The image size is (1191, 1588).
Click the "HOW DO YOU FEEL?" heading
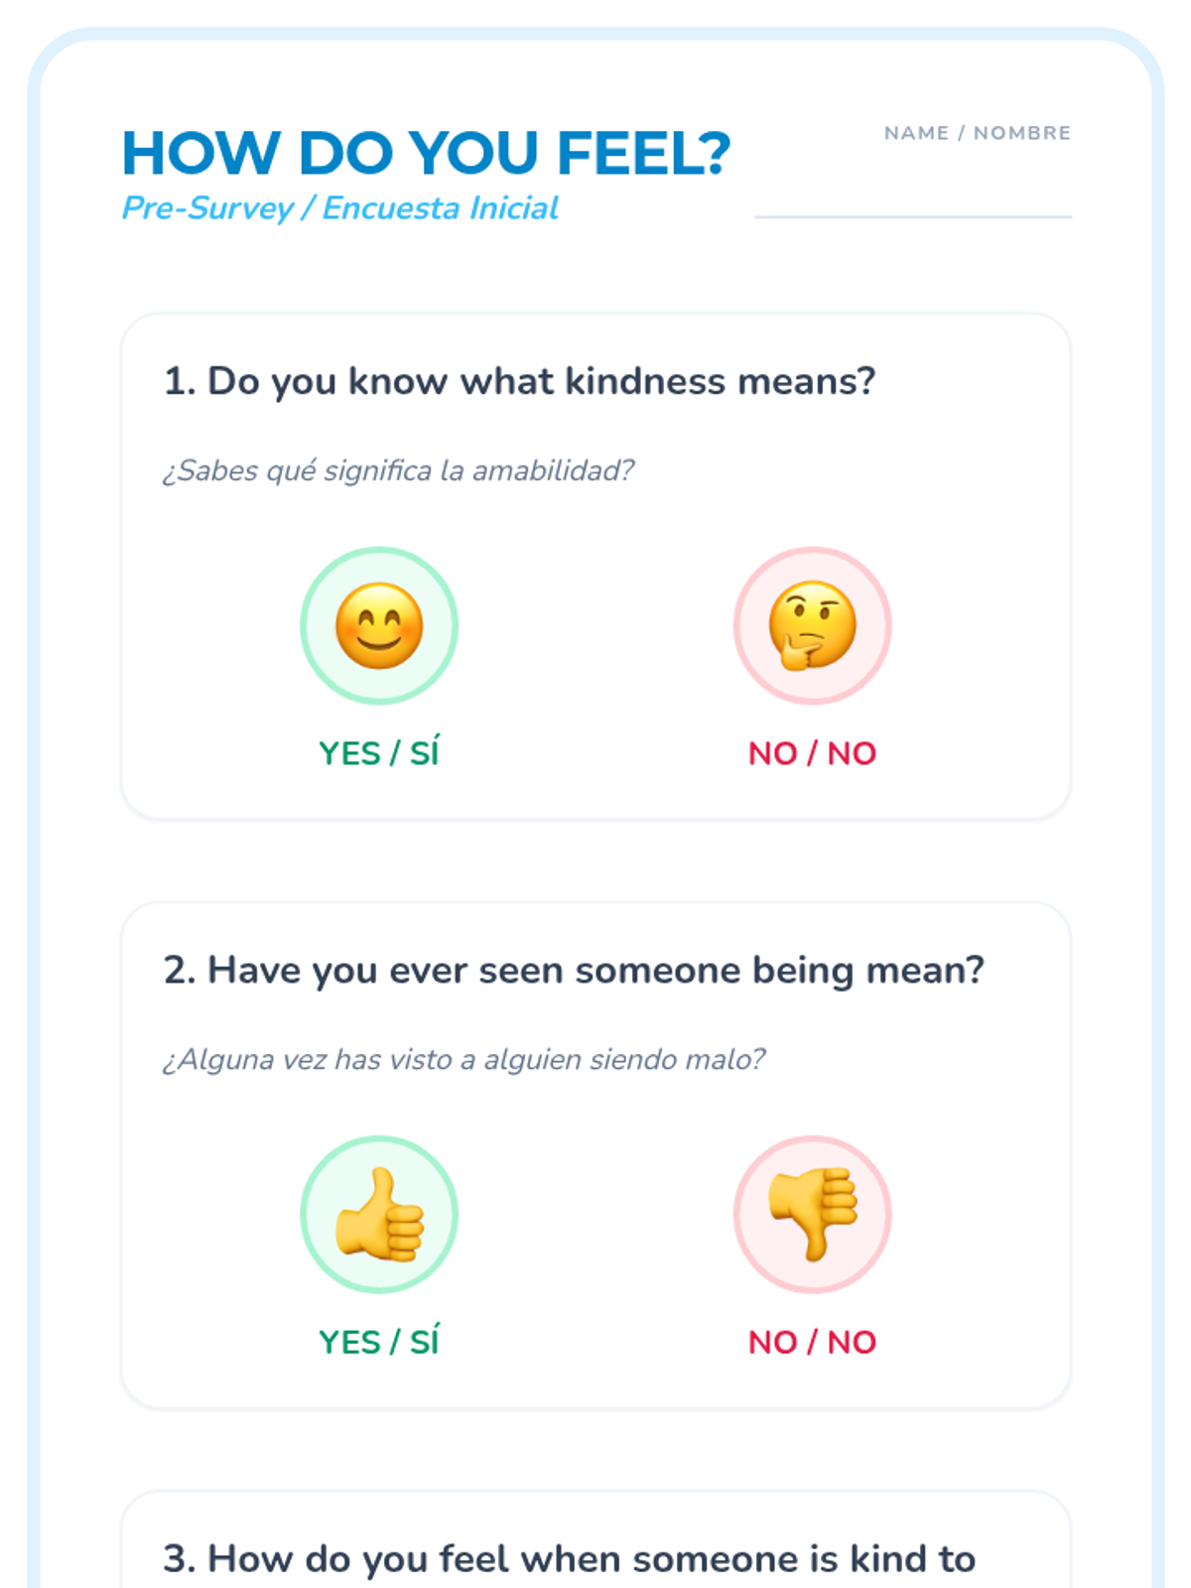(426, 153)
